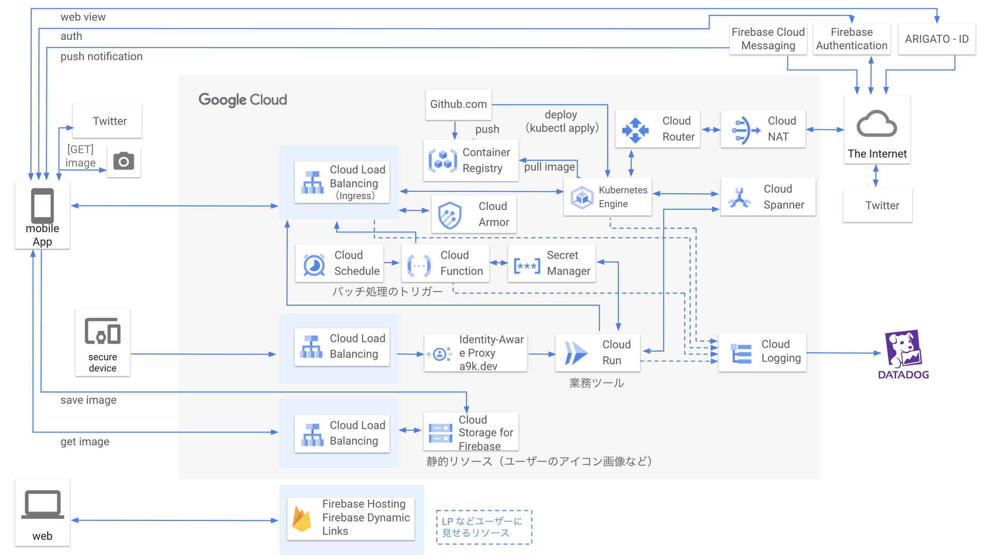Click the 'pull image' label
This screenshot has width=995, height=559.
tap(549, 167)
